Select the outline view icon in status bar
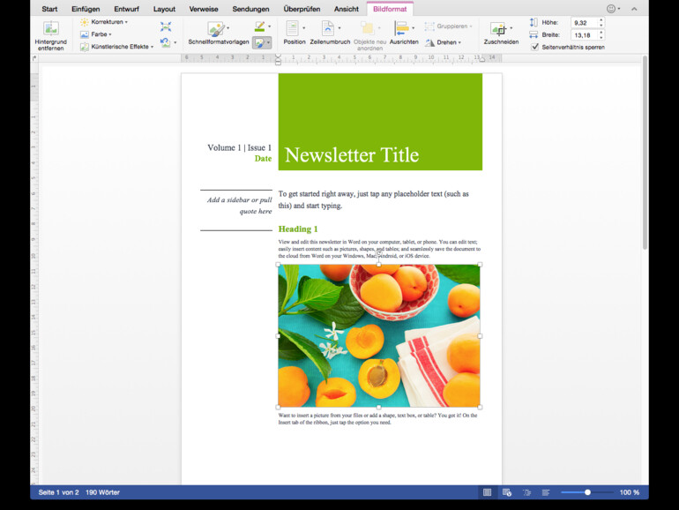 point(526,492)
